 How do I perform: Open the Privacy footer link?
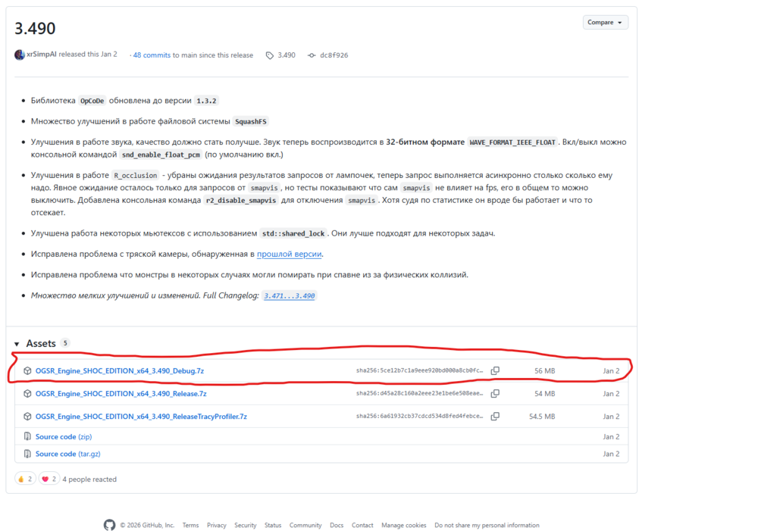(x=217, y=525)
